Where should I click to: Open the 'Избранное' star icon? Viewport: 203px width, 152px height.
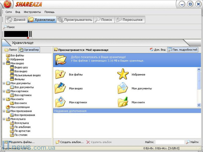coord(123,74)
